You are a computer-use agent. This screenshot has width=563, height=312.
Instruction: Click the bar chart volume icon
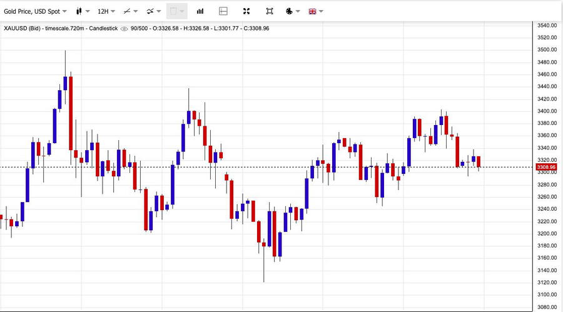[200, 11]
